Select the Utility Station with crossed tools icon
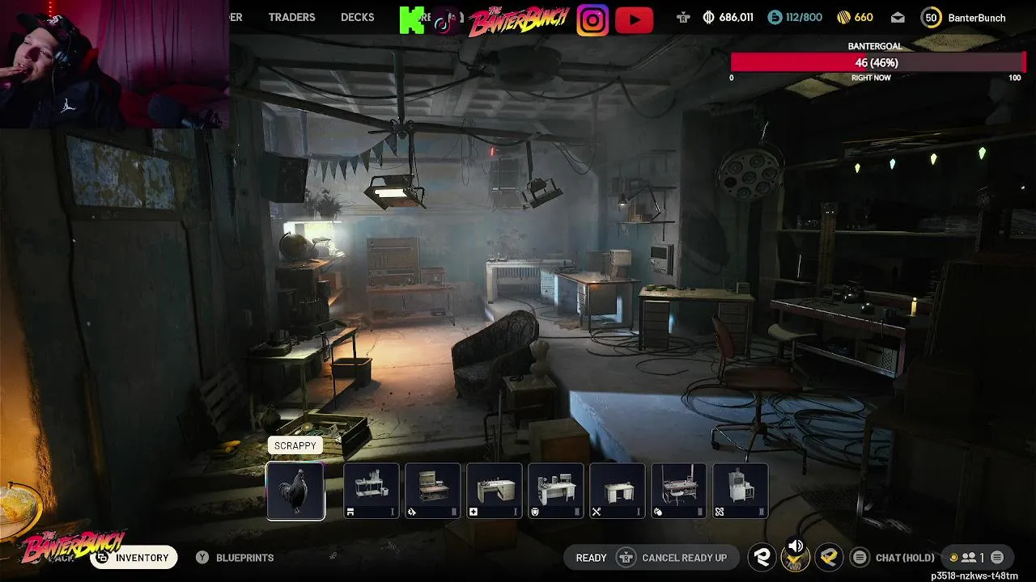Image resolution: width=1036 pixels, height=582 pixels. tap(618, 491)
